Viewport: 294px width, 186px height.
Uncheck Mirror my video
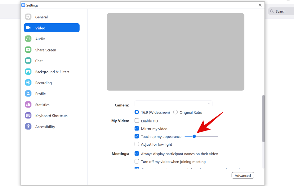coord(137,129)
